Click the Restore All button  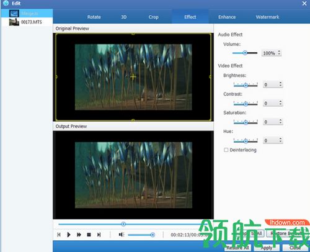[238, 248]
